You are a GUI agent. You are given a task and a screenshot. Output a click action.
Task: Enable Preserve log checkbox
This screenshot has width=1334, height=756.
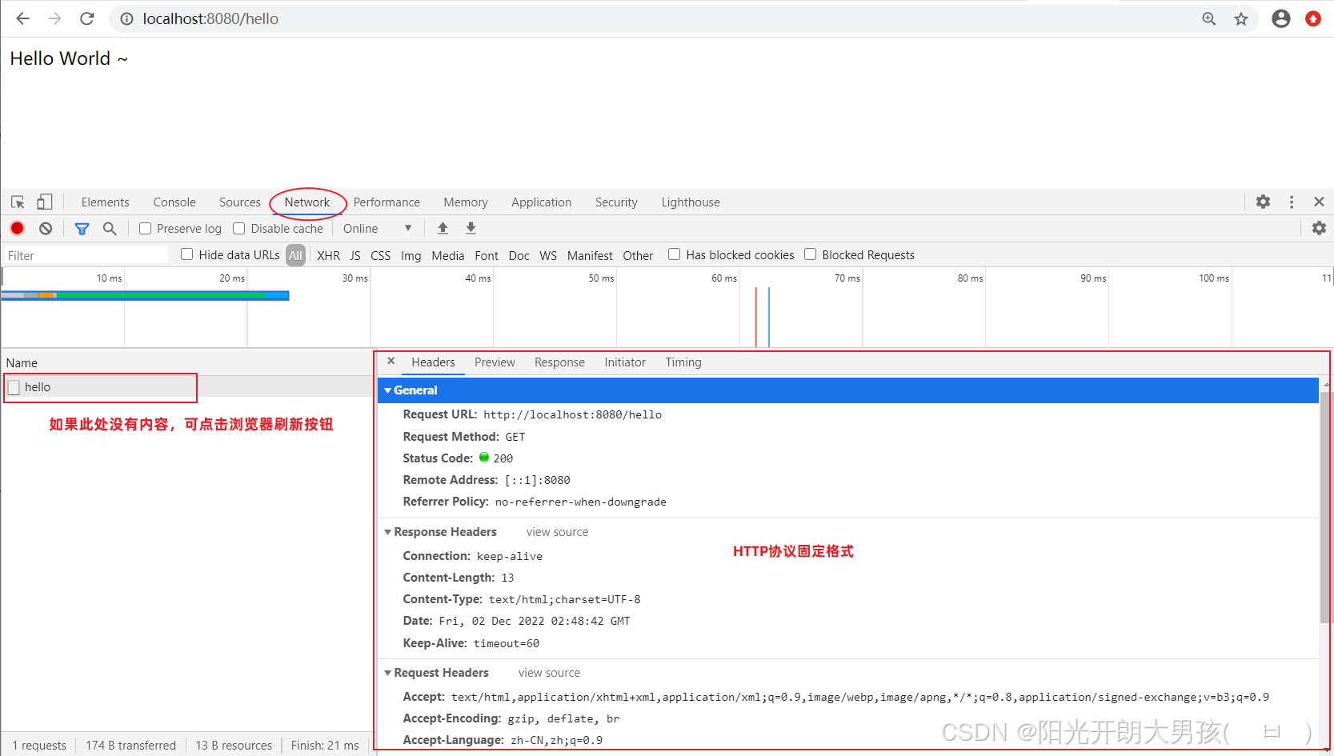coord(145,228)
